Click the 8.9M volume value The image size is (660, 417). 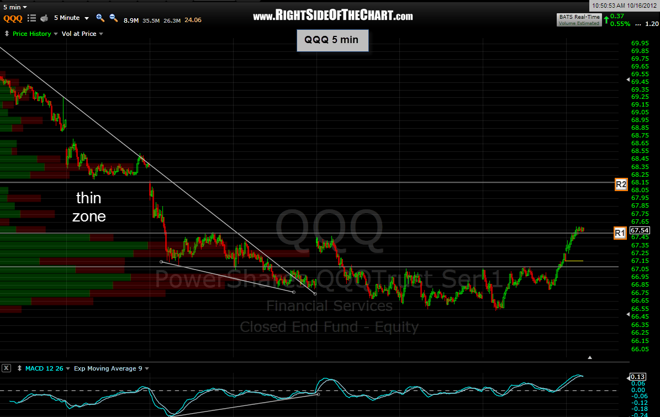pyautogui.click(x=131, y=20)
